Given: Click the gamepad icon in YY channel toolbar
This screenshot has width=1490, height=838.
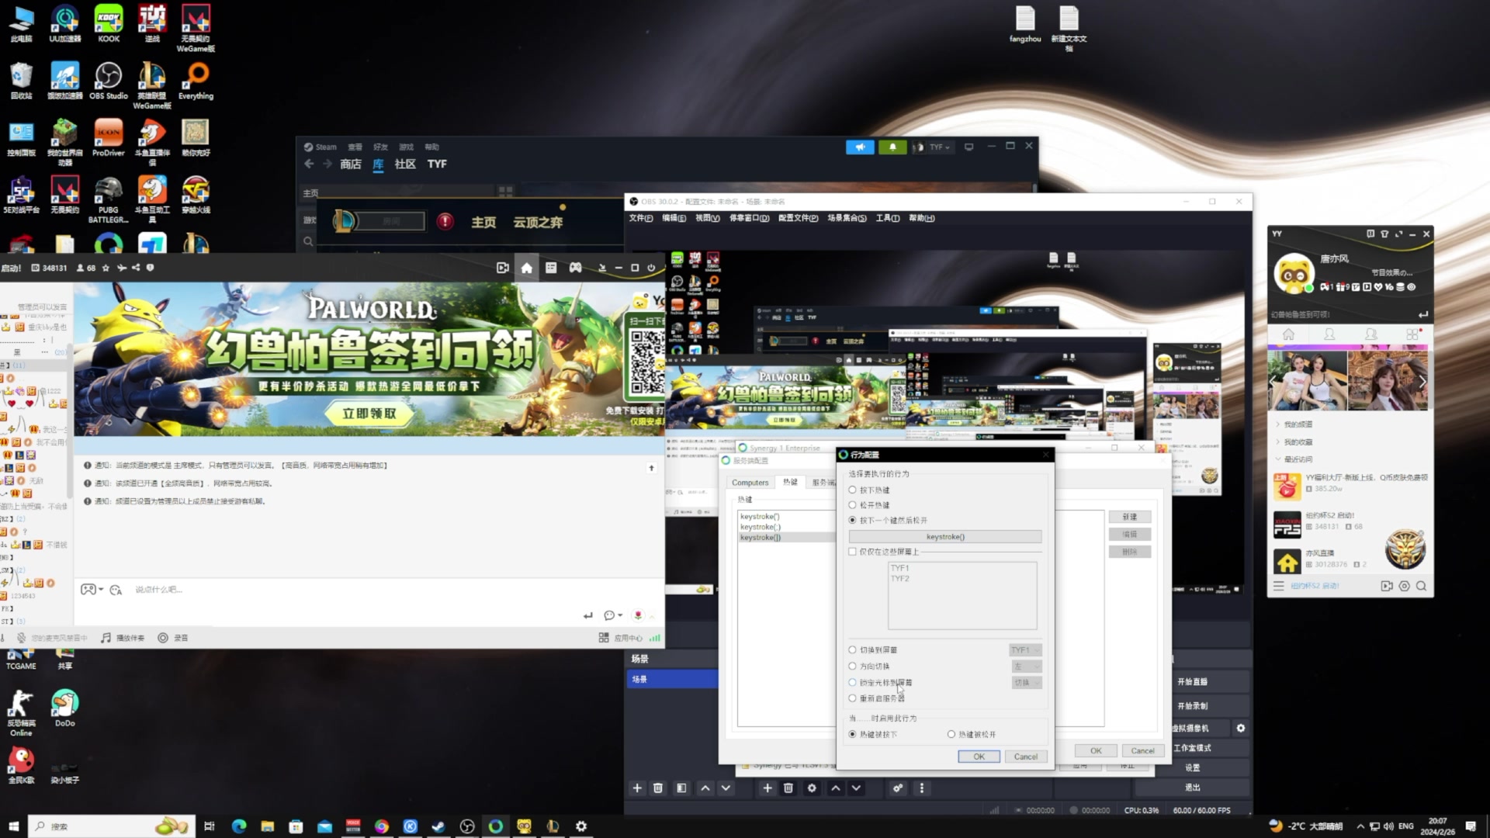Looking at the screenshot, I should click(575, 268).
